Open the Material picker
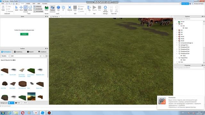This screenshot has width=205, height=115. [x=70, y=8]
